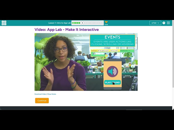Open the second completed green level bubble
This screenshot has height=130, width=174.
75,23
